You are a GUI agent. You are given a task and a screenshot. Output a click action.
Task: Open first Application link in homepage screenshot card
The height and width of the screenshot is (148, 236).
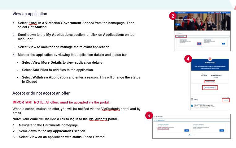click(x=183, y=40)
